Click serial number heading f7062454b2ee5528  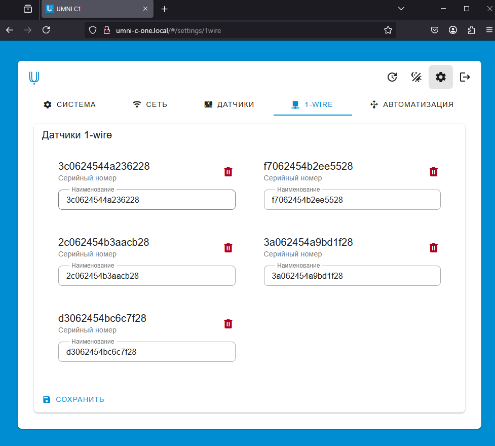(x=309, y=166)
